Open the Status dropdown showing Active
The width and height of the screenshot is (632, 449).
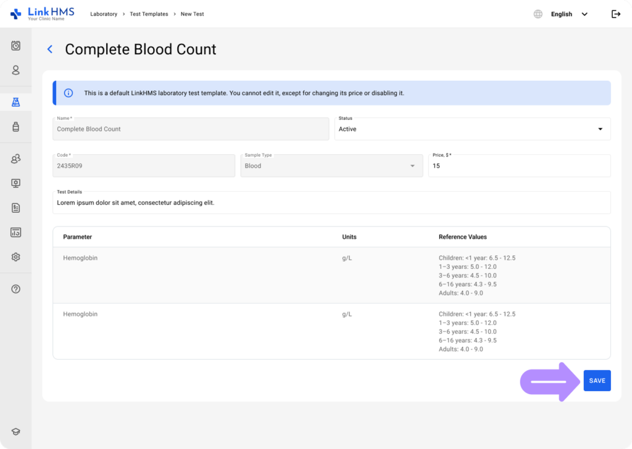472,129
